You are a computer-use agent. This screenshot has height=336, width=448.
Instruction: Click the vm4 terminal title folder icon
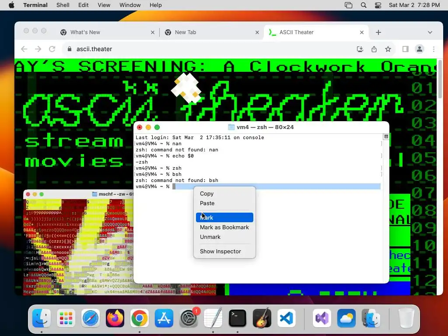231,127
